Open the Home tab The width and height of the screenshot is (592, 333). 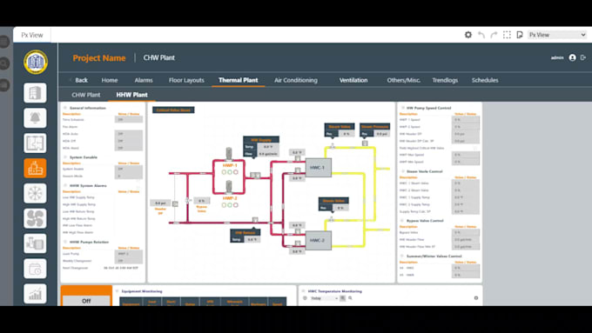pyautogui.click(x=110, y=80)
